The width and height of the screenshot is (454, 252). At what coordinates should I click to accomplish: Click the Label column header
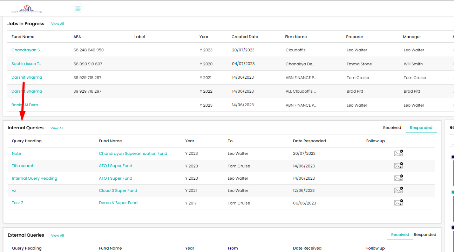tap(140, 37)
